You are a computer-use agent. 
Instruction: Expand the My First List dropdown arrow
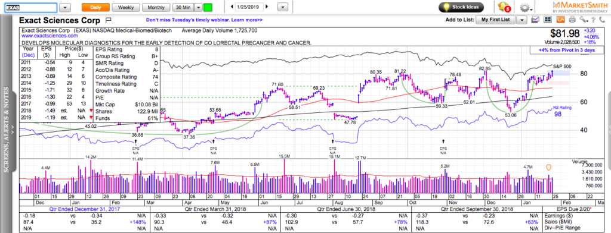(x=521, y=20)
